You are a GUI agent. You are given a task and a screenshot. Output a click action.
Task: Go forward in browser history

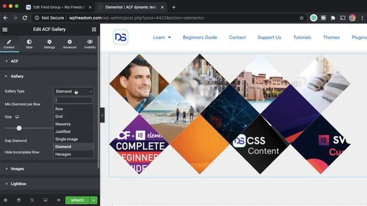15,18
